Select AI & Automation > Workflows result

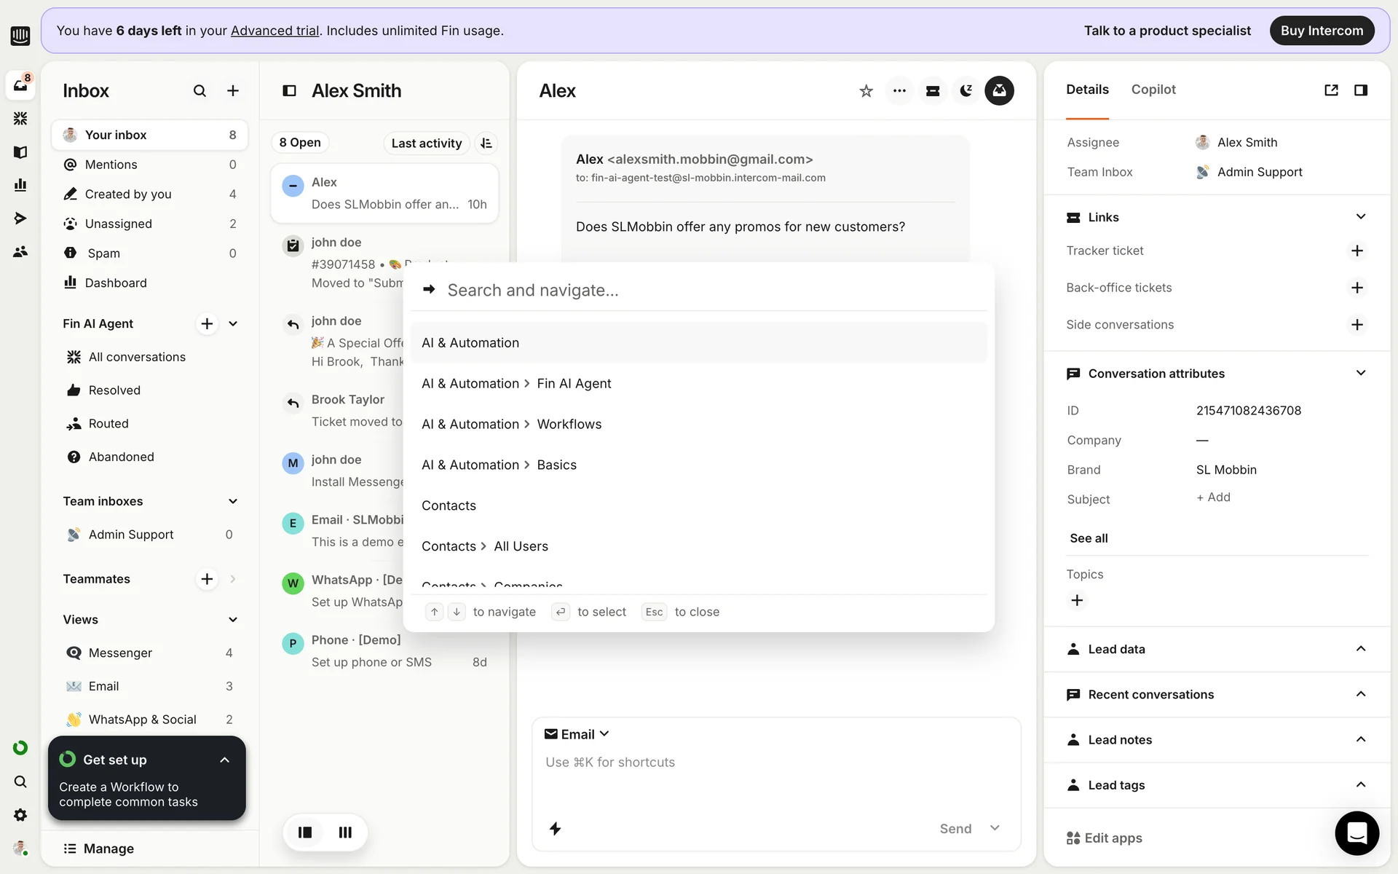(x=511, y=424)
